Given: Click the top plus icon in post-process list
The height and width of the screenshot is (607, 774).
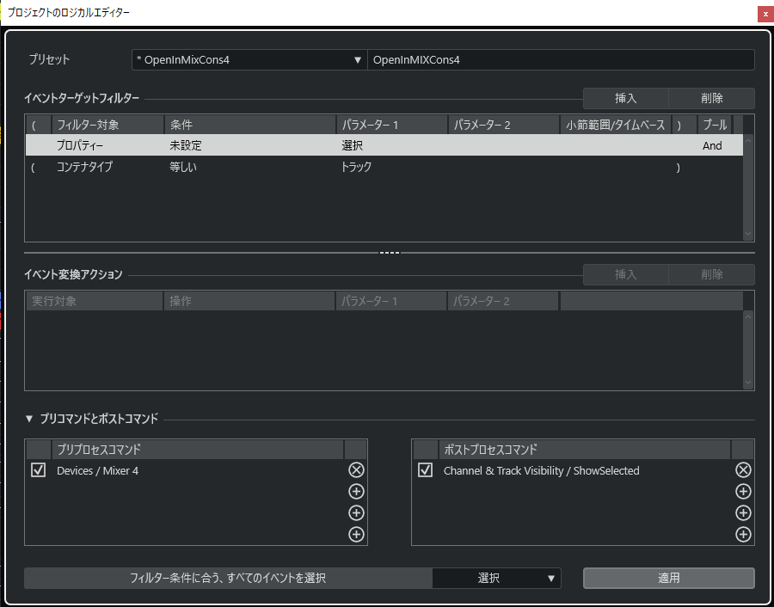Looking at the screenshot, I should [x=743, y=492].
